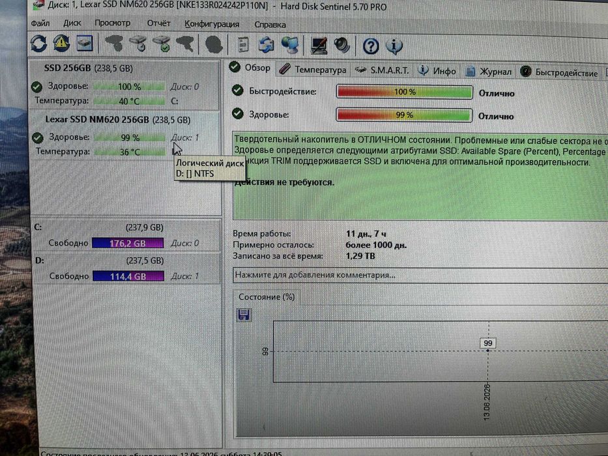Click the refresh icon with yellow warning triangle
The image size is (608, 456).
[x=62, y=43]
